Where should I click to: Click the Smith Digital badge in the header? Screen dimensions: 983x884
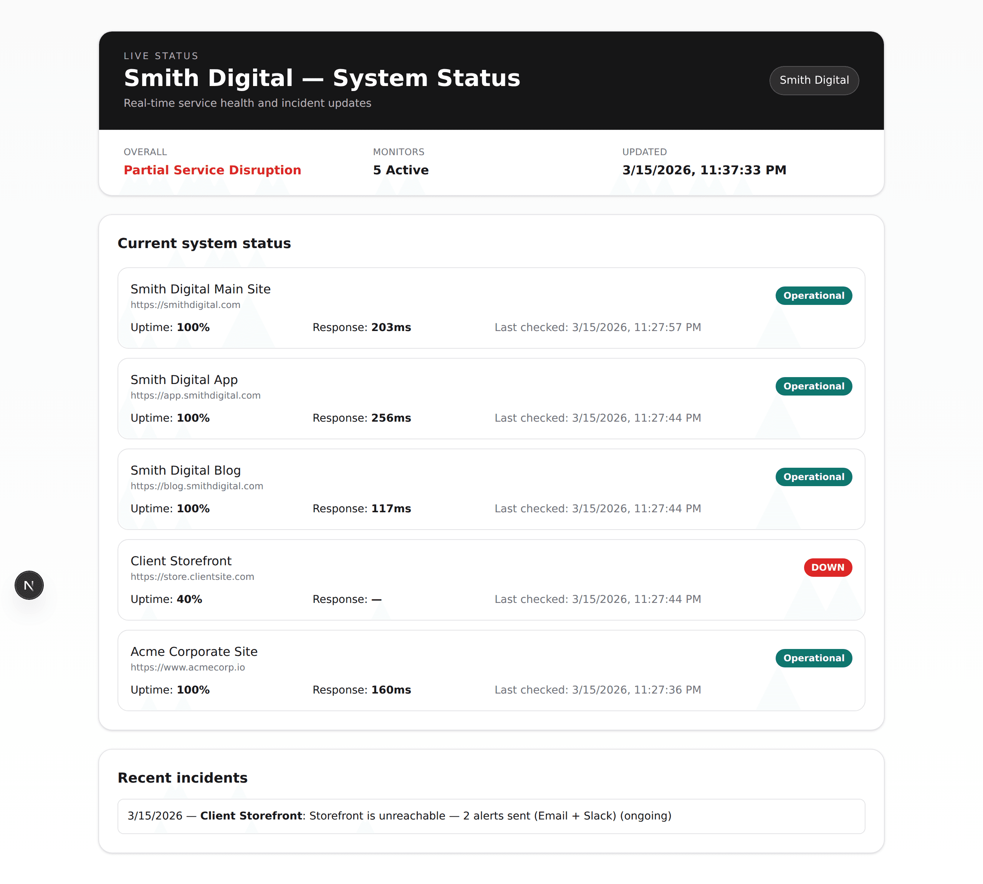pyautogui.click(x=814, y=80)
